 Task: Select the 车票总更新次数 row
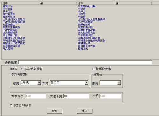click(86, 30)
